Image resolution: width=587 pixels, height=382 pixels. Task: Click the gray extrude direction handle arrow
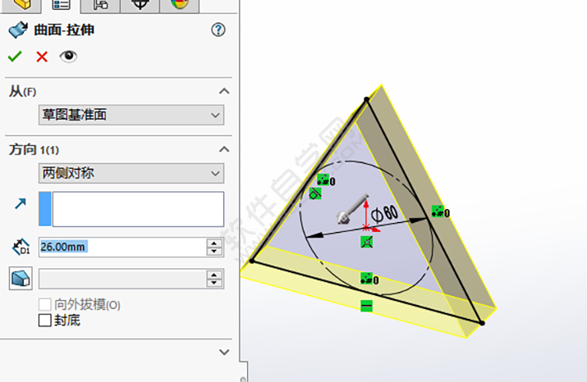[352, 209]
